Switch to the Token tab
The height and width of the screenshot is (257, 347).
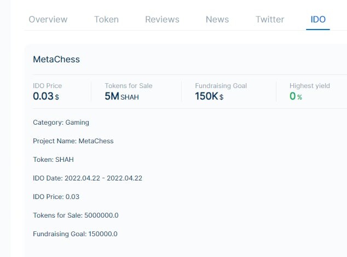(x=106, y=20)
